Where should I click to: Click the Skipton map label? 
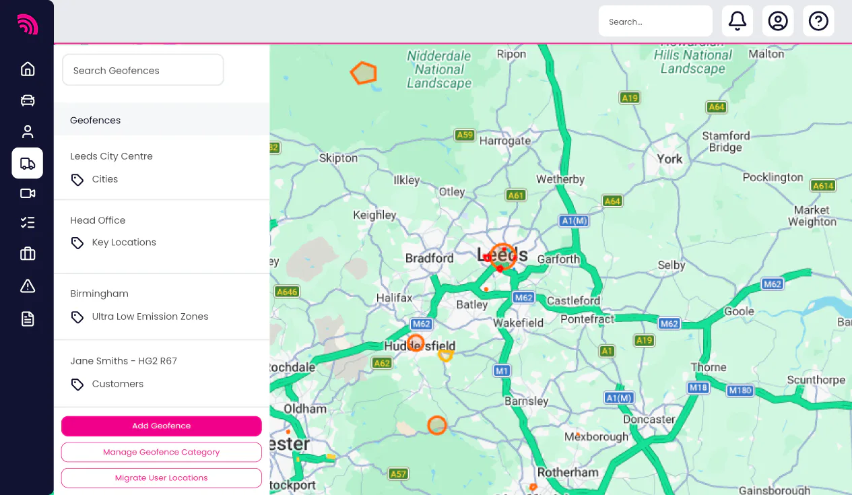tap(338, 158)
